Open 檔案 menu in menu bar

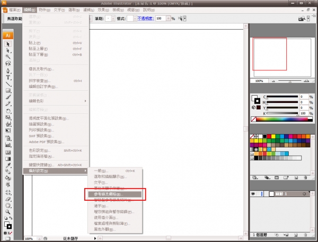coord(15,10)
